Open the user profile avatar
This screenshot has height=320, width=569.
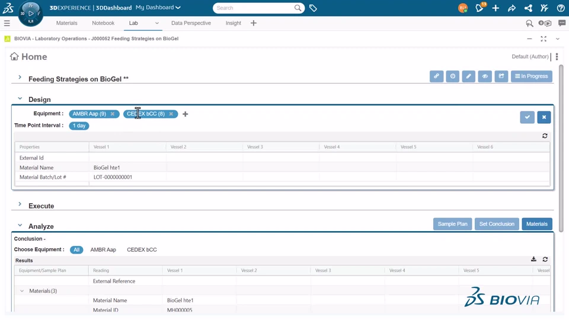463,8
